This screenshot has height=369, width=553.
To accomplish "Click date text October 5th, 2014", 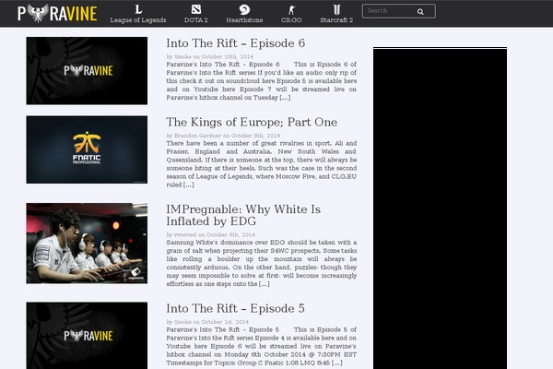I will pos(230,235).
